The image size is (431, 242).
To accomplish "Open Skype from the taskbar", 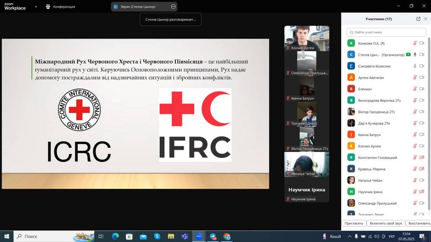I will click(x=157, y=236).
